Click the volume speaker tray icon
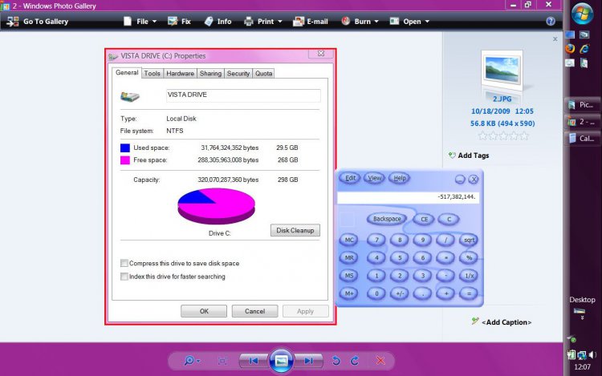The image size is (602, 376). tap(593, 355)
